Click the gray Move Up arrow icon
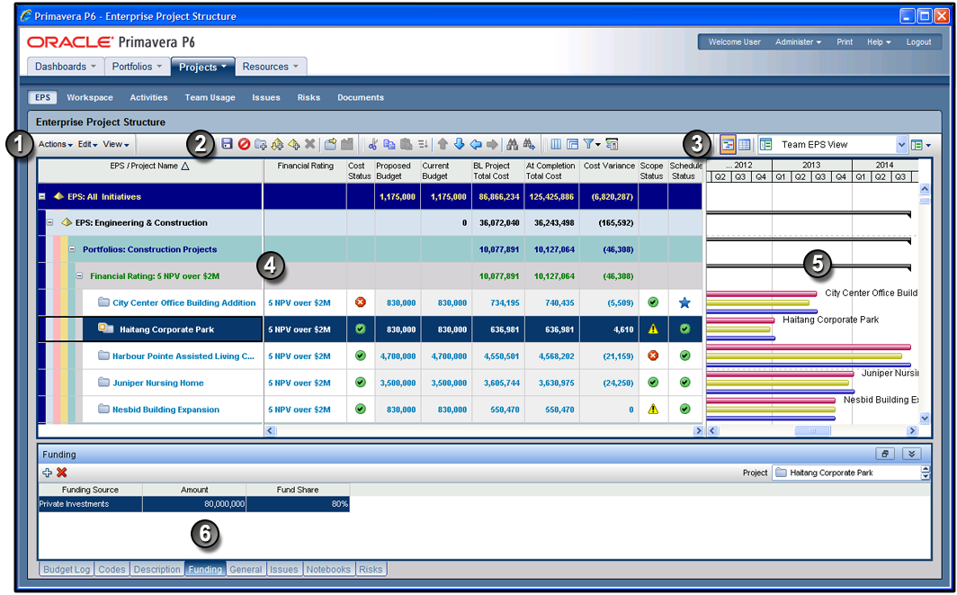The image size is (957, 595). 443,144
